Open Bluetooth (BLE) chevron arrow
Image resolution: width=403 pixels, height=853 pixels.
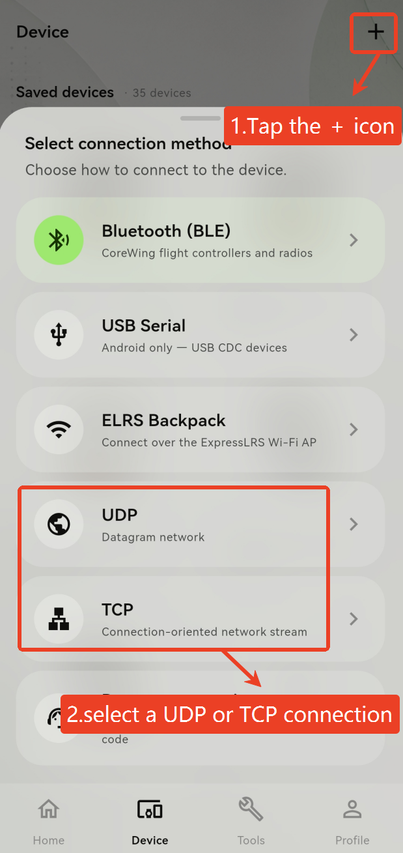(354, 240)
